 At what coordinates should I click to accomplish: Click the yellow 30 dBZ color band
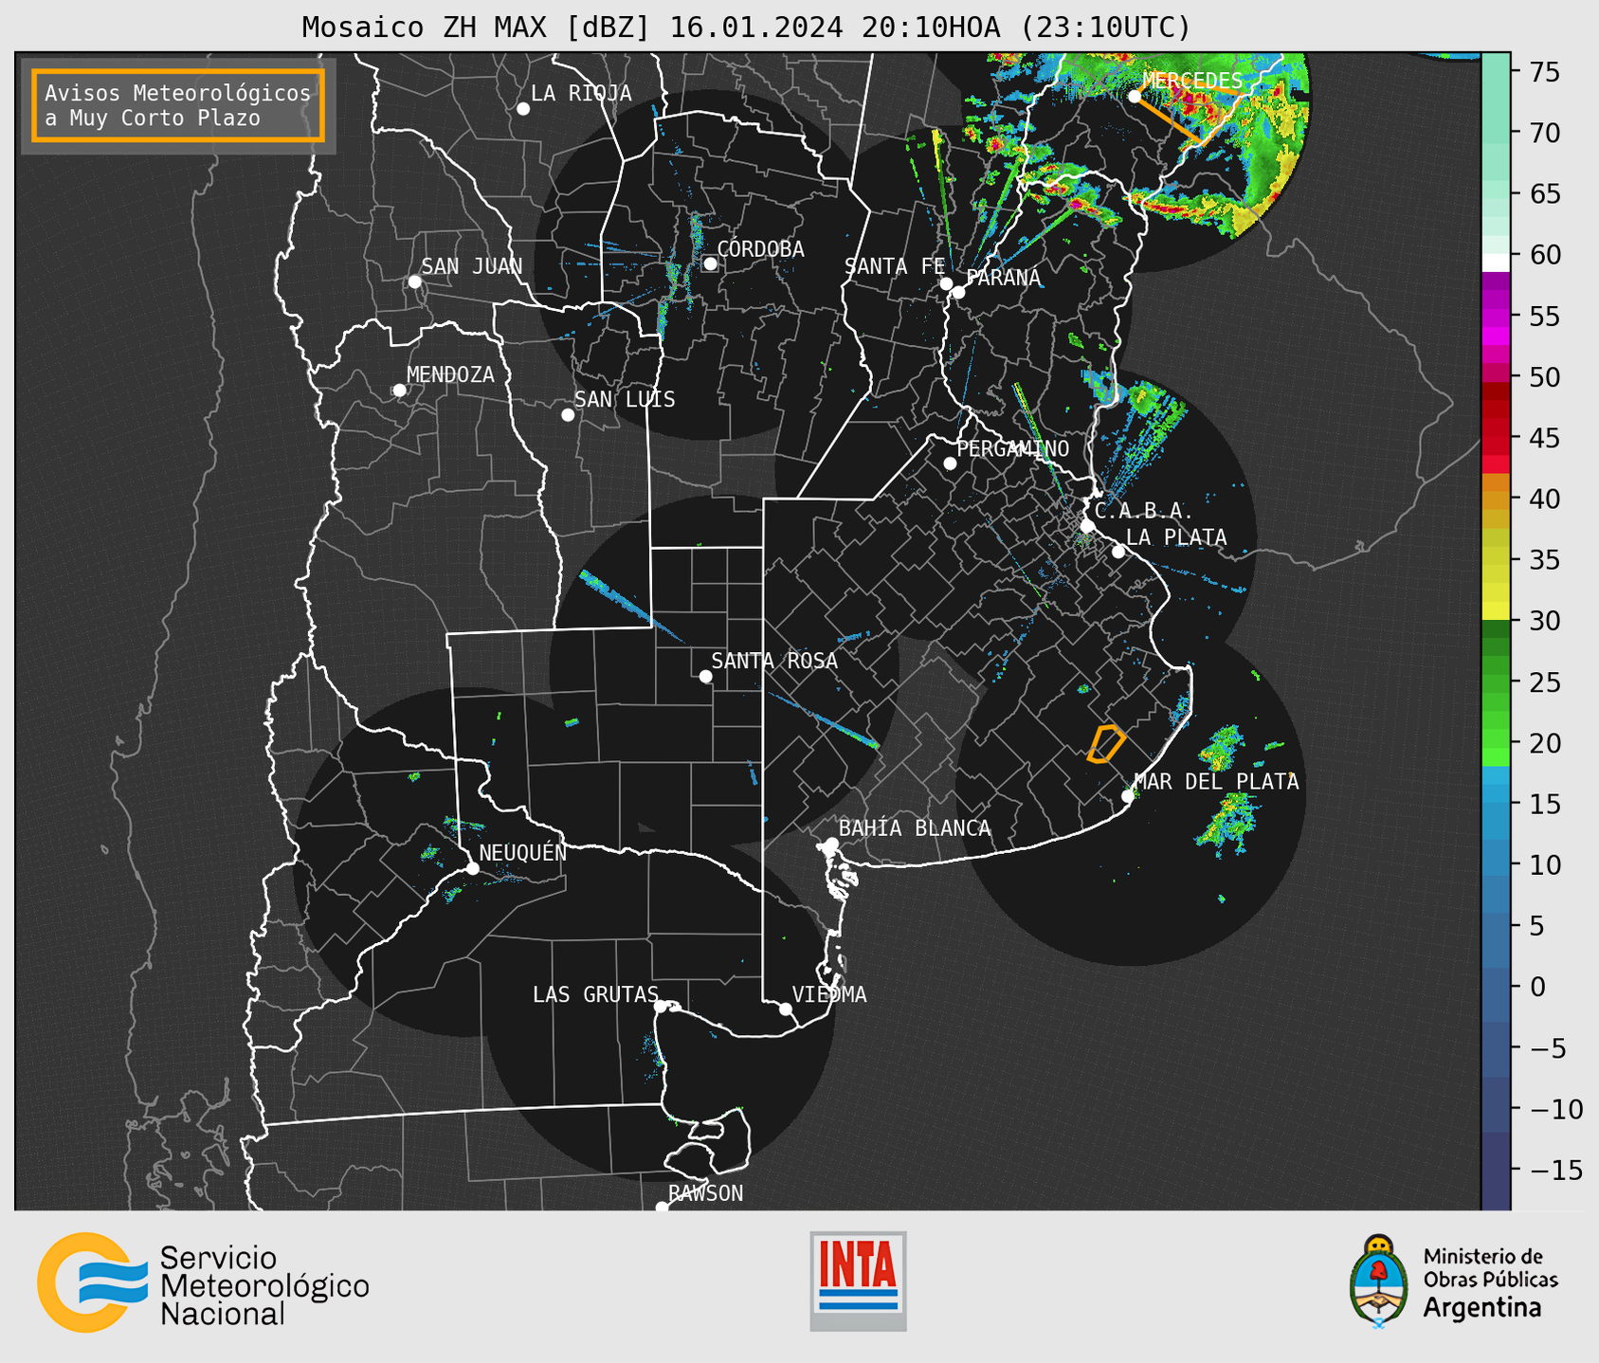coord(1496,609)
